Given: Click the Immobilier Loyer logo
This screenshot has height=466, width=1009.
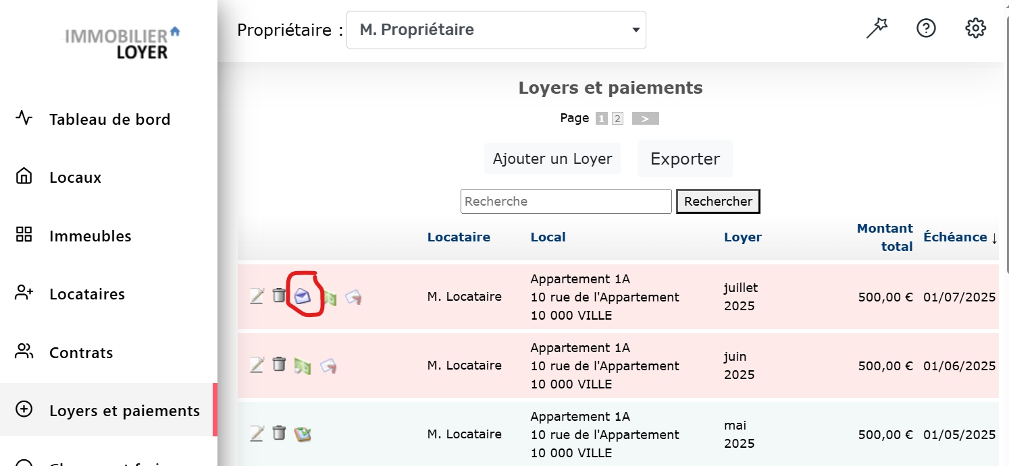Looking at the screenshot, I should 123,42.
